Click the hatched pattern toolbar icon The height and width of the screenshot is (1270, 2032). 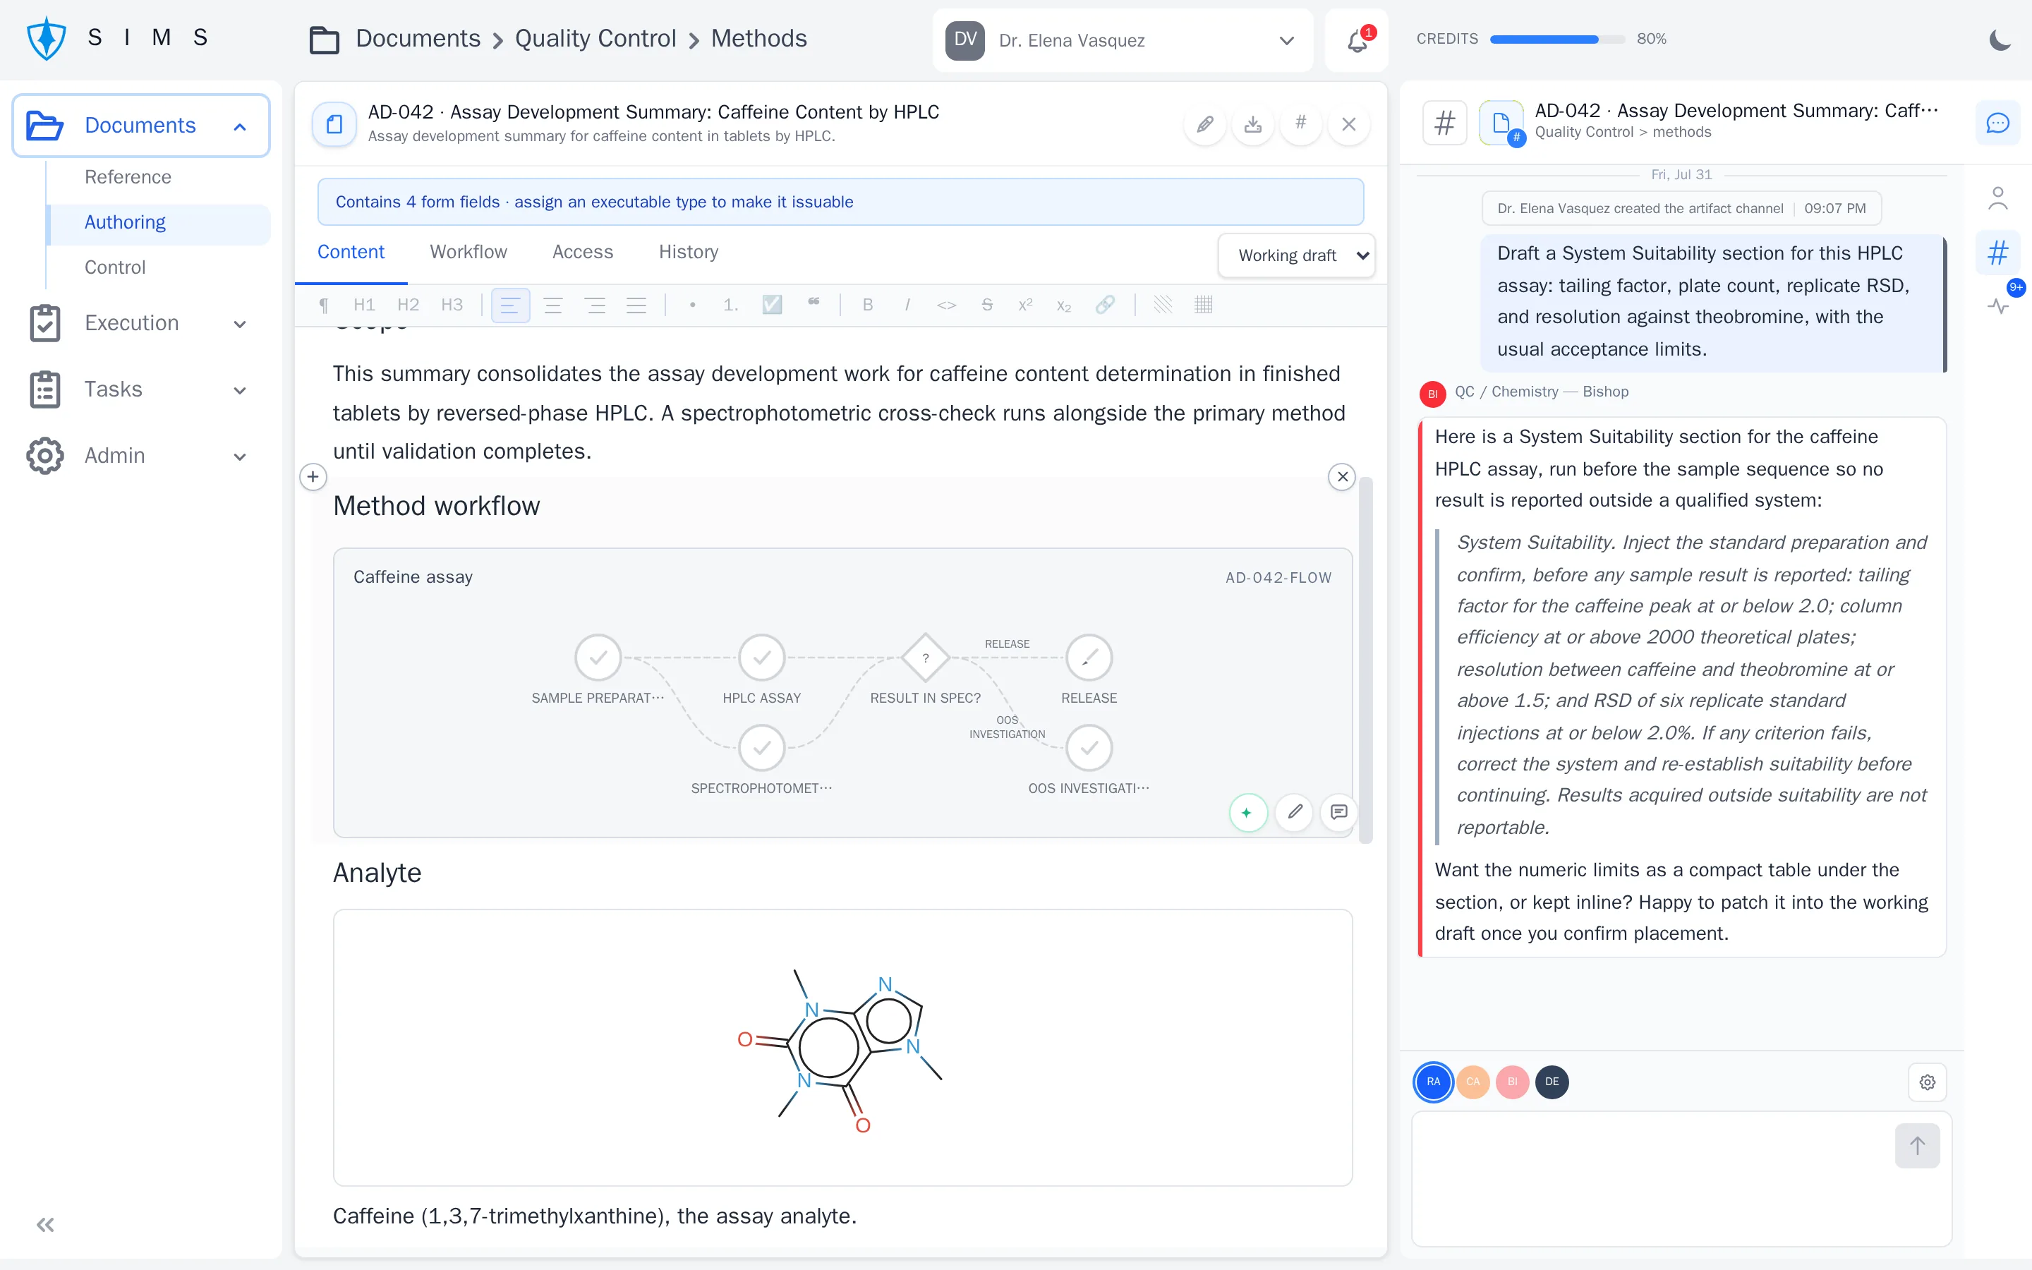pos(1163,304)
